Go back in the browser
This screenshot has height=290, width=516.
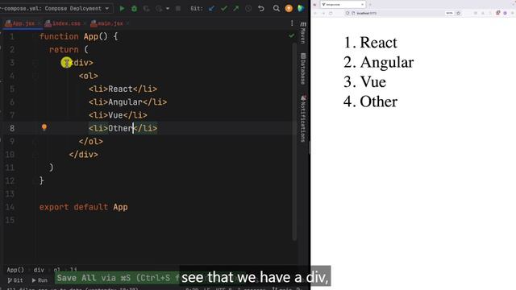pyautogui.click(x=315, y=13)
